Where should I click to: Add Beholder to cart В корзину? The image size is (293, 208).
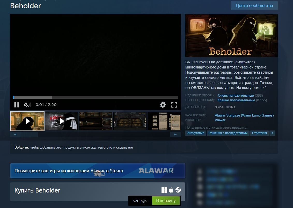166,201
